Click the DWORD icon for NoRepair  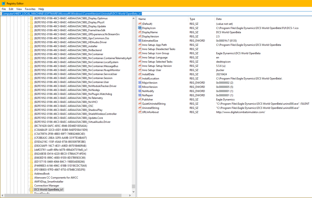pos(140,95)
